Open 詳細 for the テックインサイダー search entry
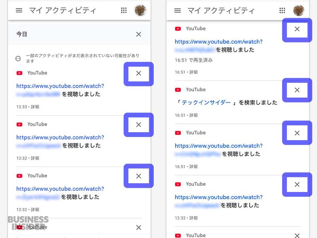The height and width of the screenshot is (238, 317). pos(193,115)
